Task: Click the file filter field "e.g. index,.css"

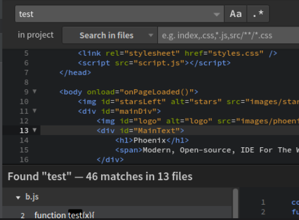Action: 229,35
